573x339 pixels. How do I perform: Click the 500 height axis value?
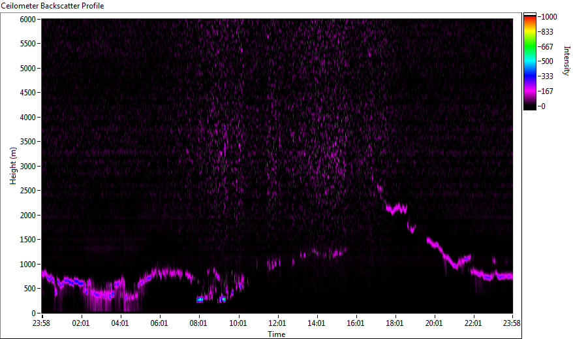tap(30, 289)
